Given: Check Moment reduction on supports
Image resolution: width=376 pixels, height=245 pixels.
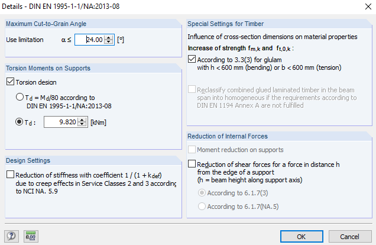Looking at the screenshot, I should (192, 150).
